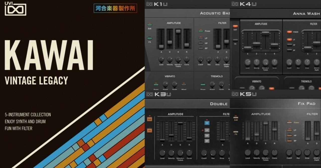Open the Fix Pad preset name on K5u
This screenshot has width=321, height=168.
(307, 103)
